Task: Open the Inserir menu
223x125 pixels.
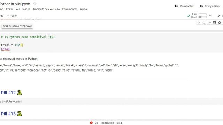Action: [26, 9]
